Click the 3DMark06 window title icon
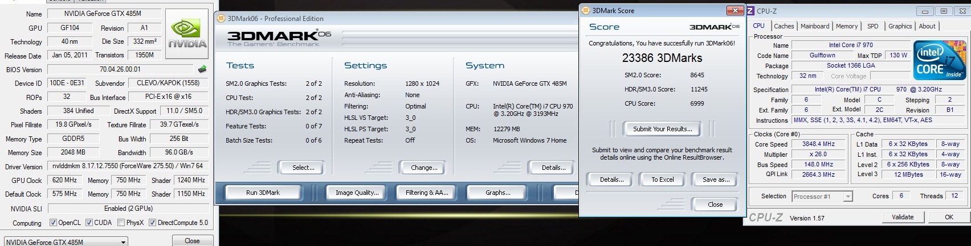971x246 pixels. tap(221, 18)
